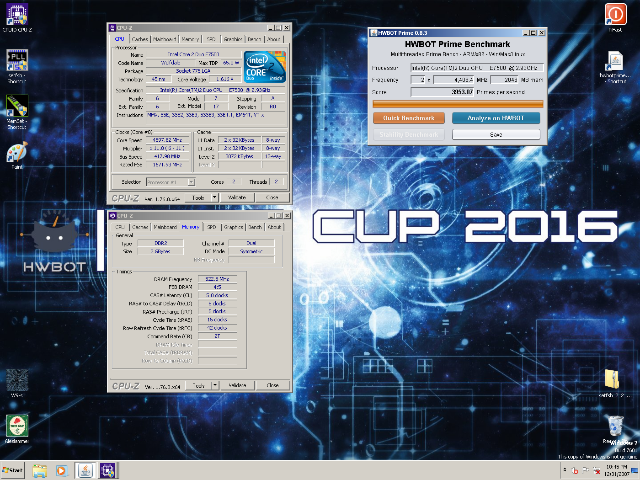Image resolution: width=640 pixels, height=480 pixels.
Task: Click the network status tray icon
Action: click(596, 470)
